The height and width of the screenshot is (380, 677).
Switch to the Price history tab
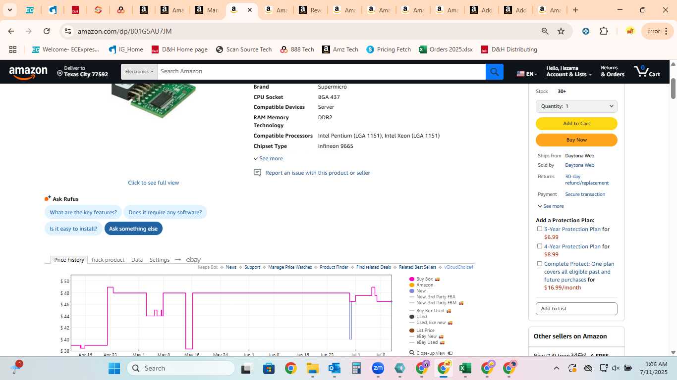(x=69, y=260)
